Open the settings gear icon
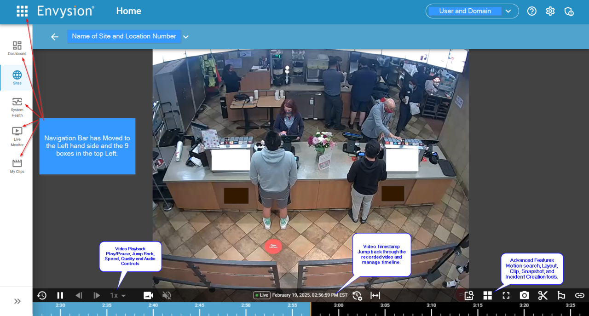 (x=550, y=11)
